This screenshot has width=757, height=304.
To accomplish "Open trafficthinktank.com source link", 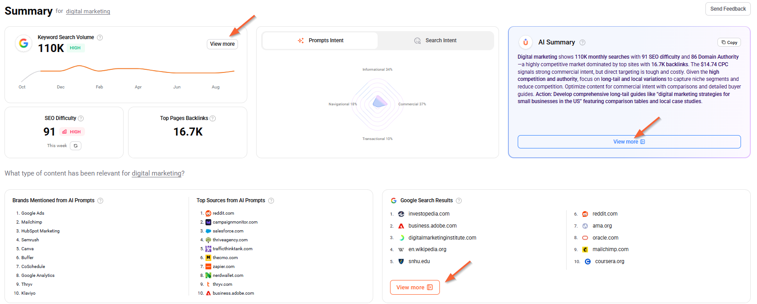I will tap(233, 249).
